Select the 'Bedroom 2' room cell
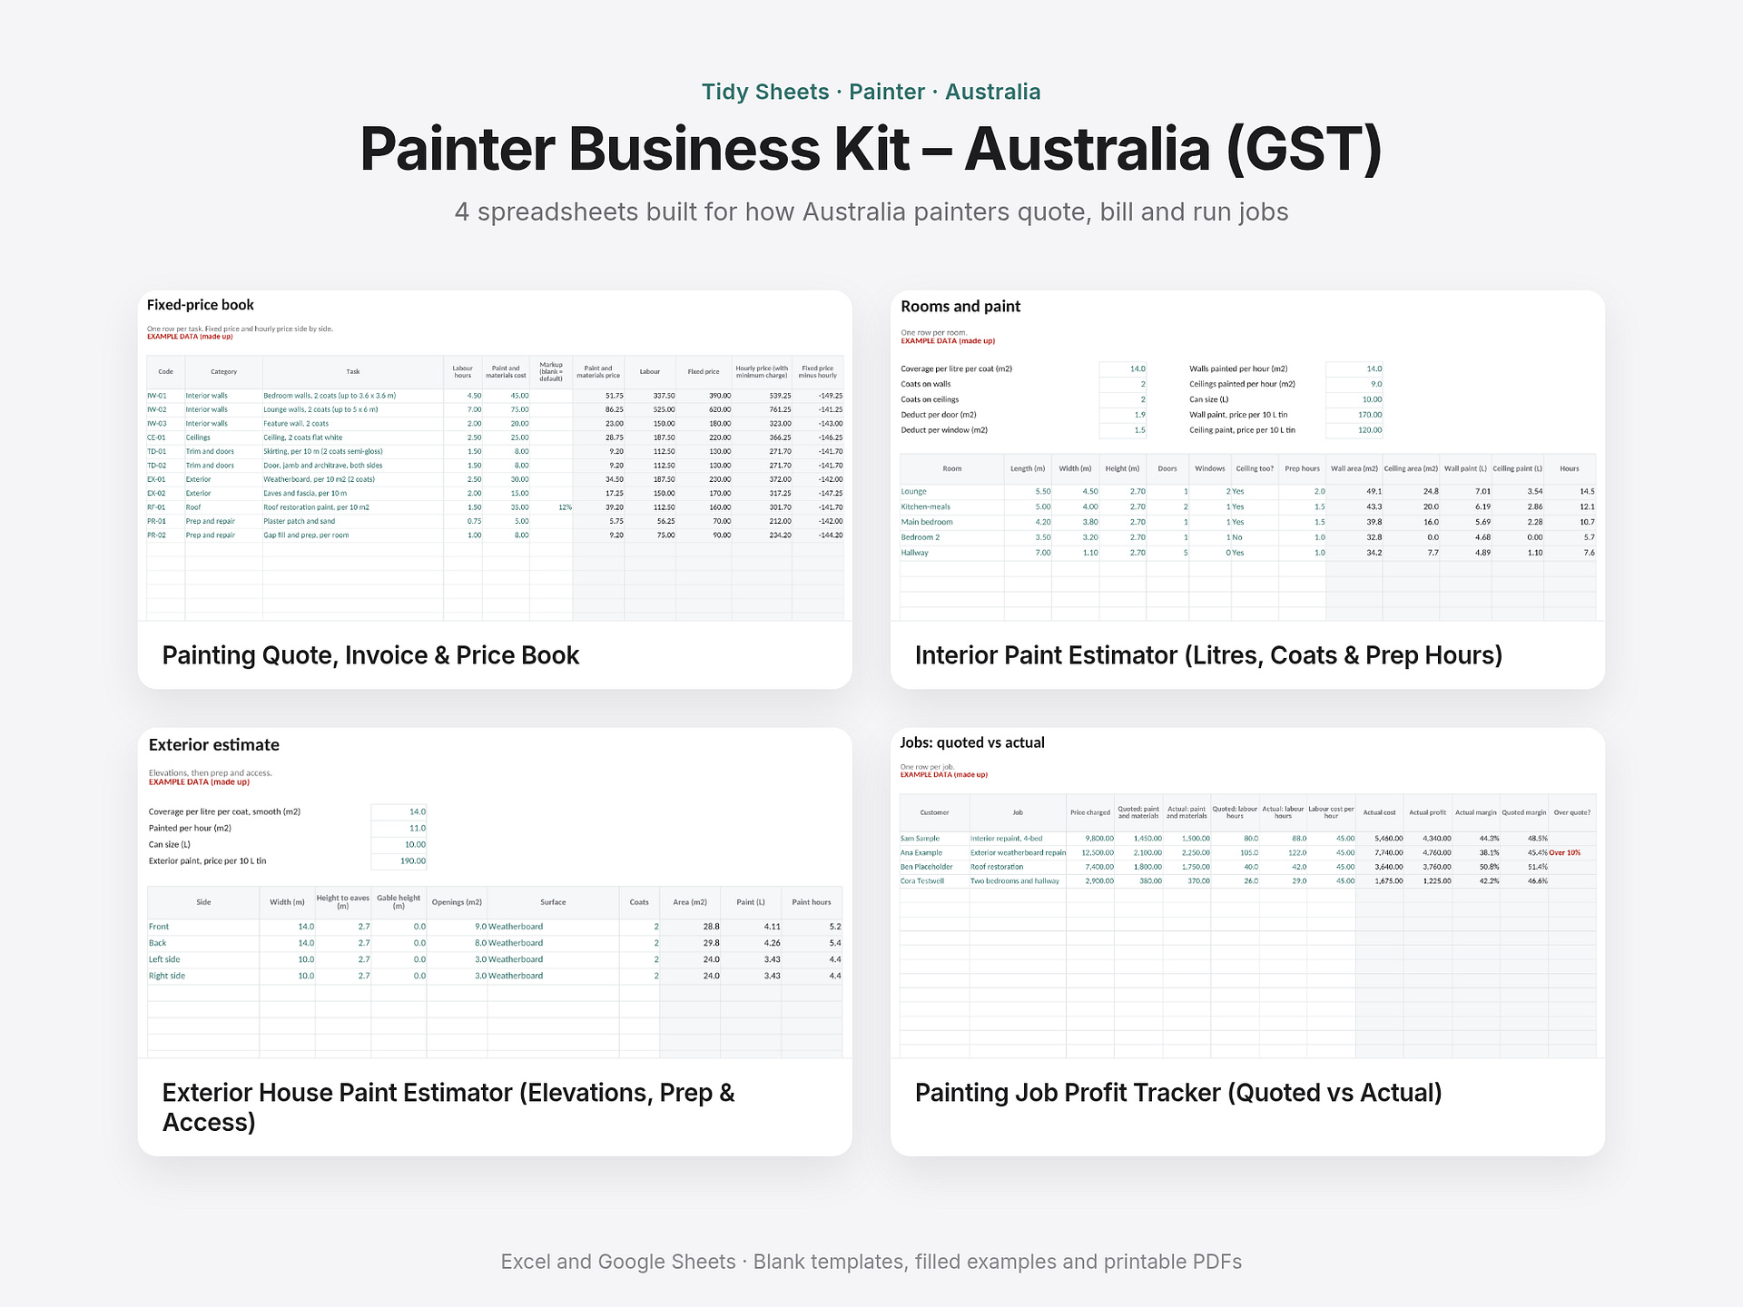Screen dimensions: 1743x1307 951,537
